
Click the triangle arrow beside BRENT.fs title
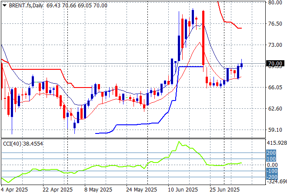coord(4,4)
